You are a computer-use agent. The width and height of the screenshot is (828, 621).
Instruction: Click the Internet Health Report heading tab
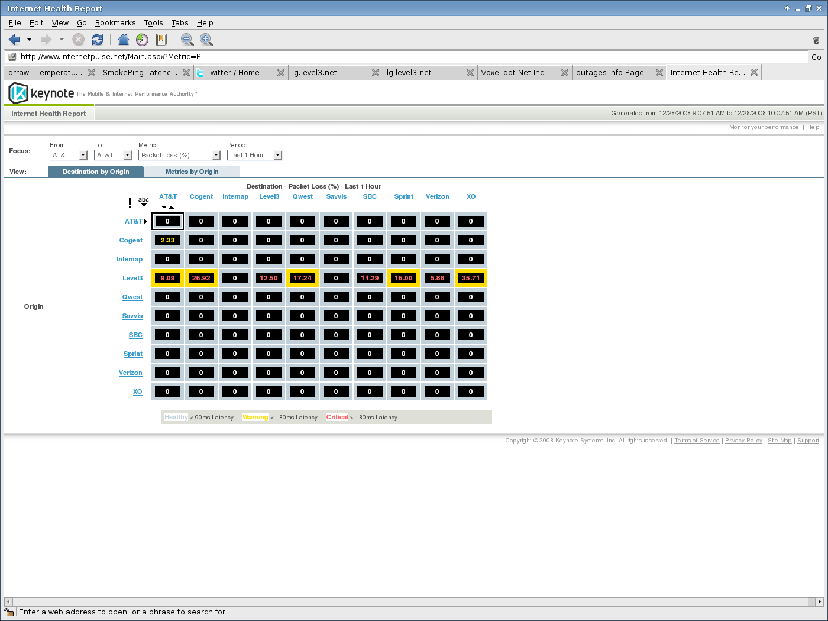pos(48,114)
